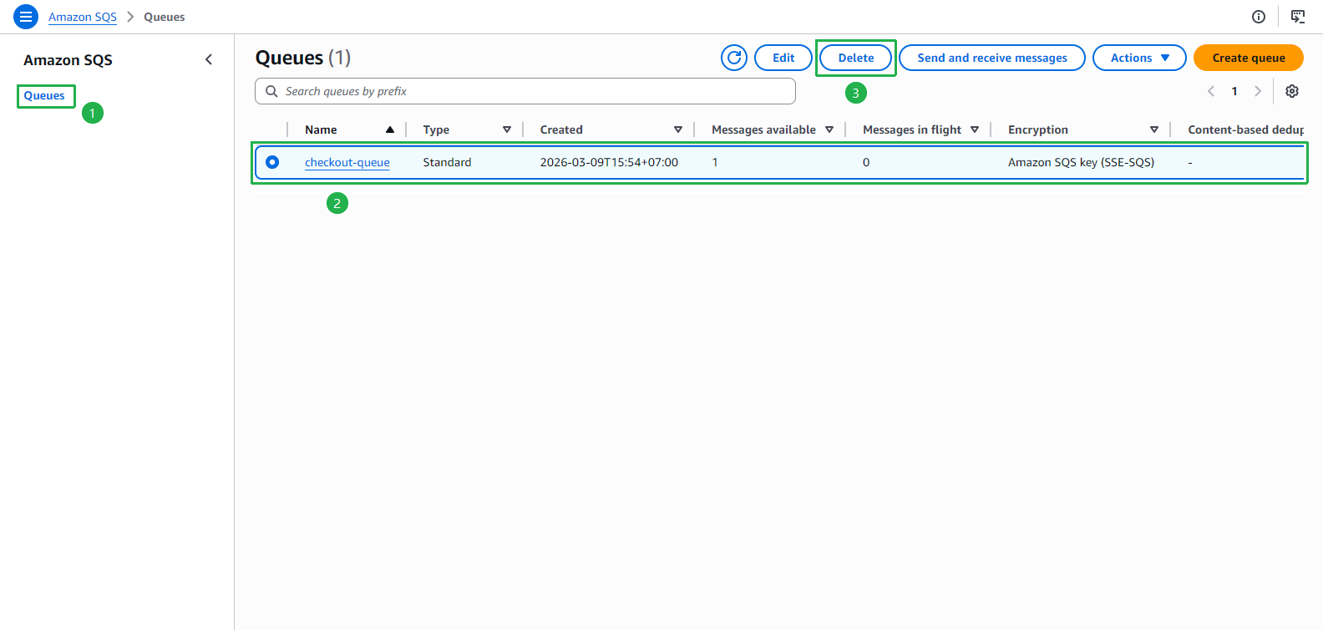The height and width of the screenshot is (630, 1323).
Task: Click the Messages in flight value 0
Action: pyautogui.click(x=866, y=162)
